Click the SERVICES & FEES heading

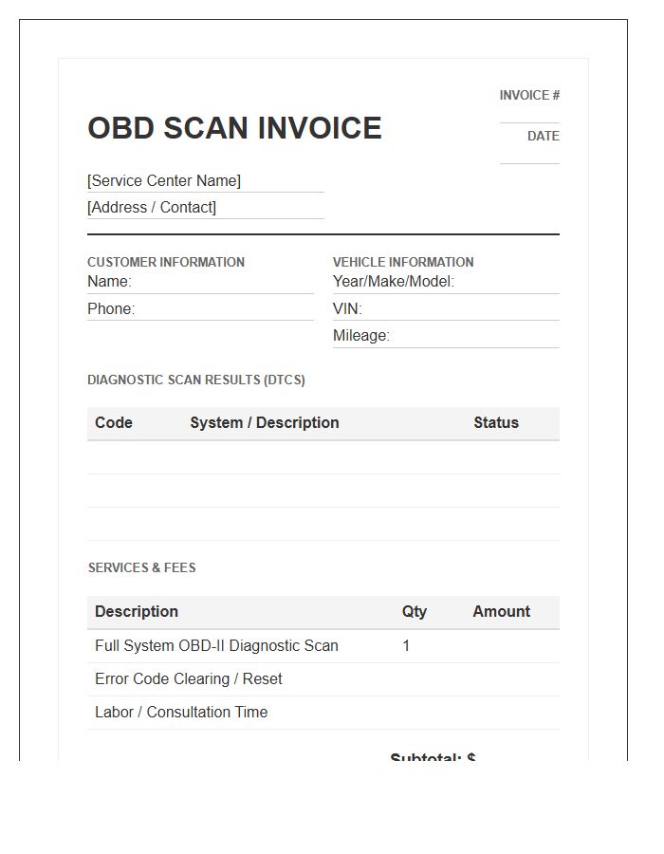coord(142,567)
